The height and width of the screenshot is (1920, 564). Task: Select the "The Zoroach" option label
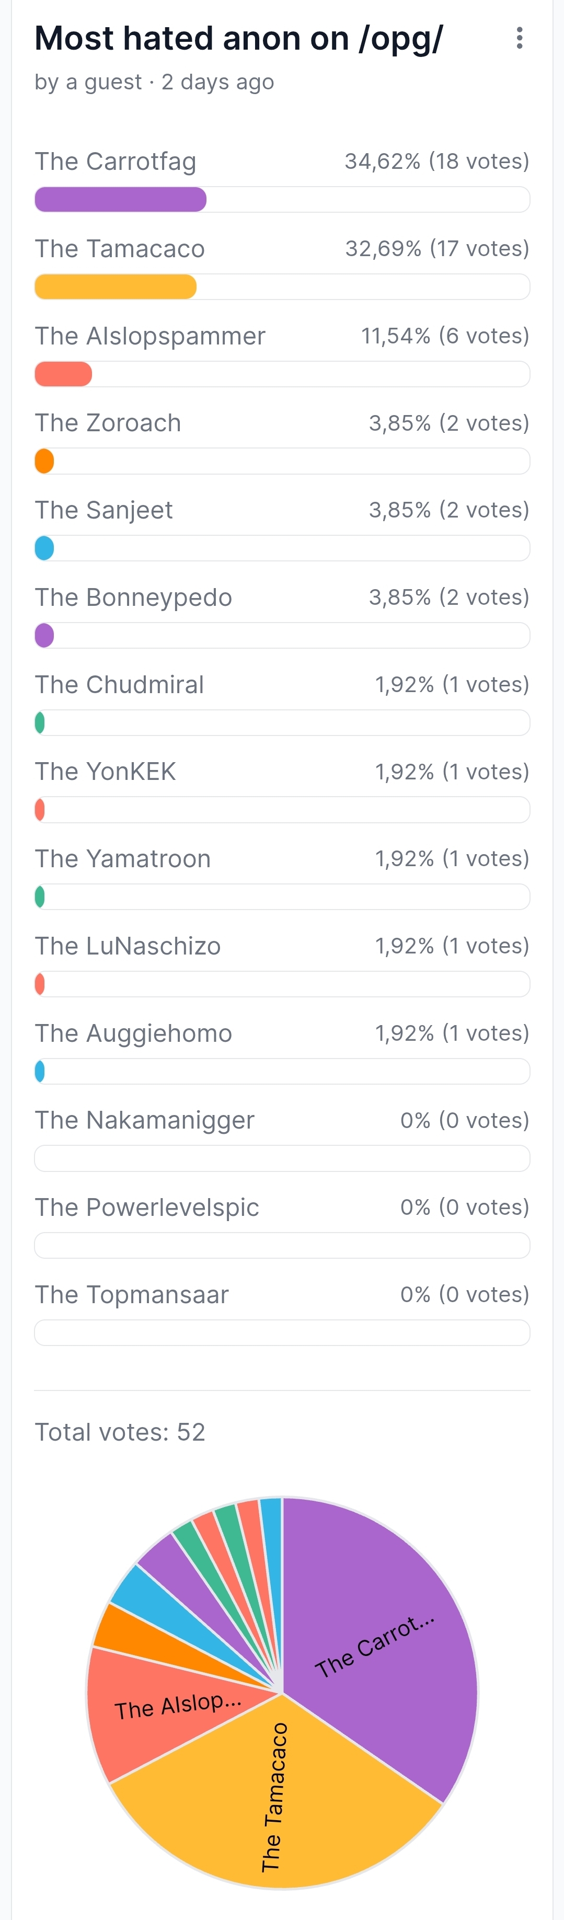coord(108,422)
